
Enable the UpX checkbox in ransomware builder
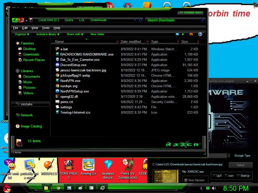click(x=214, y=176)
